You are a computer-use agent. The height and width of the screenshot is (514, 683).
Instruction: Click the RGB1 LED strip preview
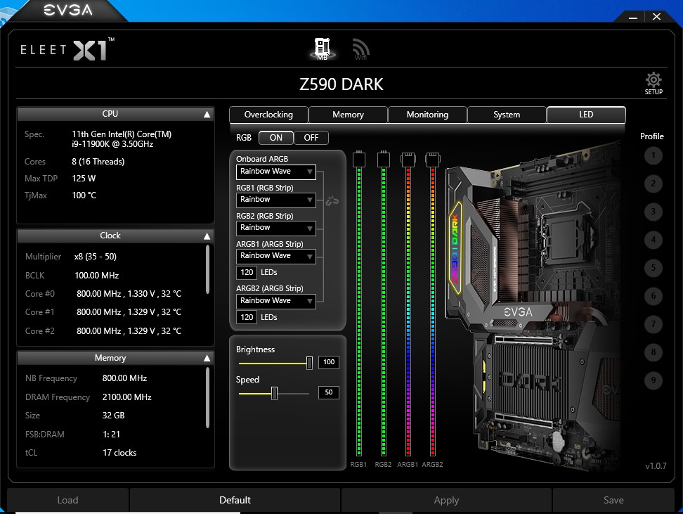(x=359, y=312)
